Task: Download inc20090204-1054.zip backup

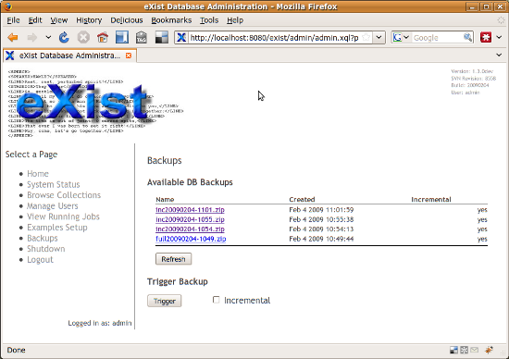Action: (x=190, y=229)
